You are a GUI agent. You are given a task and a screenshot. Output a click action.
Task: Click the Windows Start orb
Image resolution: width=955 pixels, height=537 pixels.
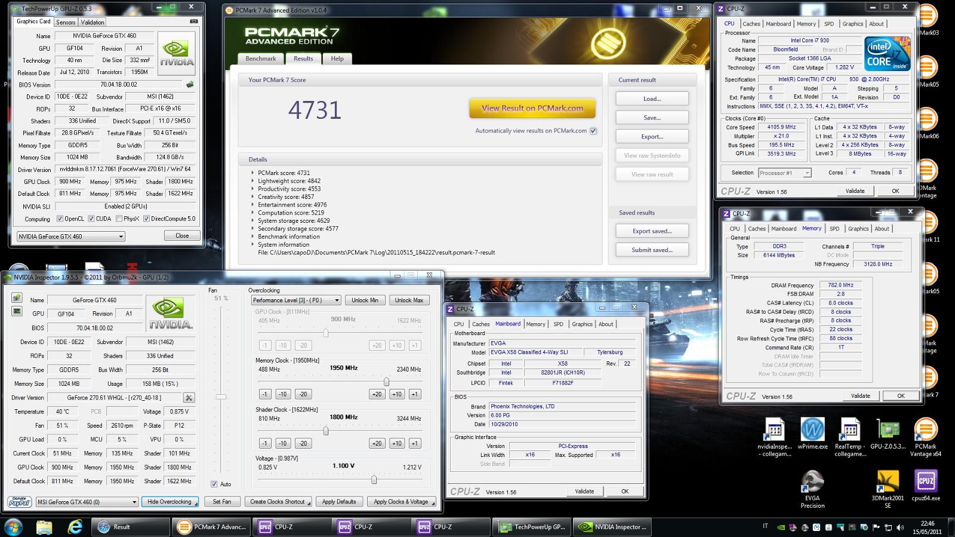pos(13,527)
